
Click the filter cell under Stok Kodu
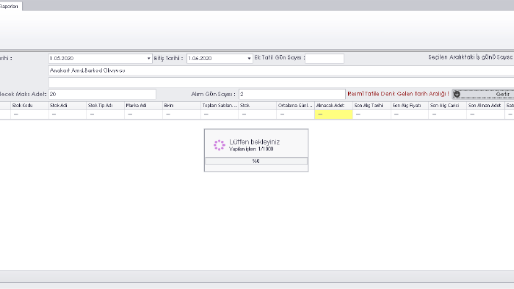29,114
